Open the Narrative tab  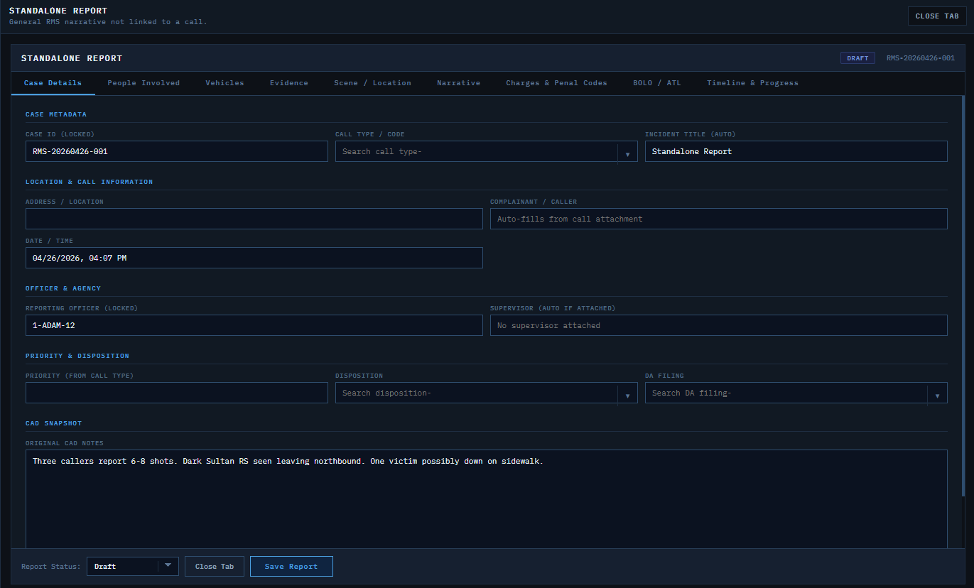pos(458,83)
